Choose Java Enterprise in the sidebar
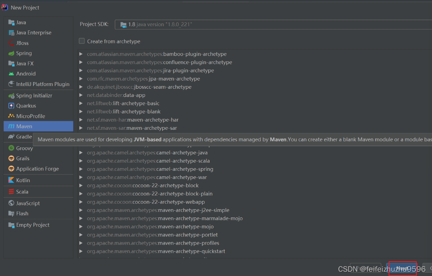Viewport: 432px width, 276px height. [x=34, y=32]
